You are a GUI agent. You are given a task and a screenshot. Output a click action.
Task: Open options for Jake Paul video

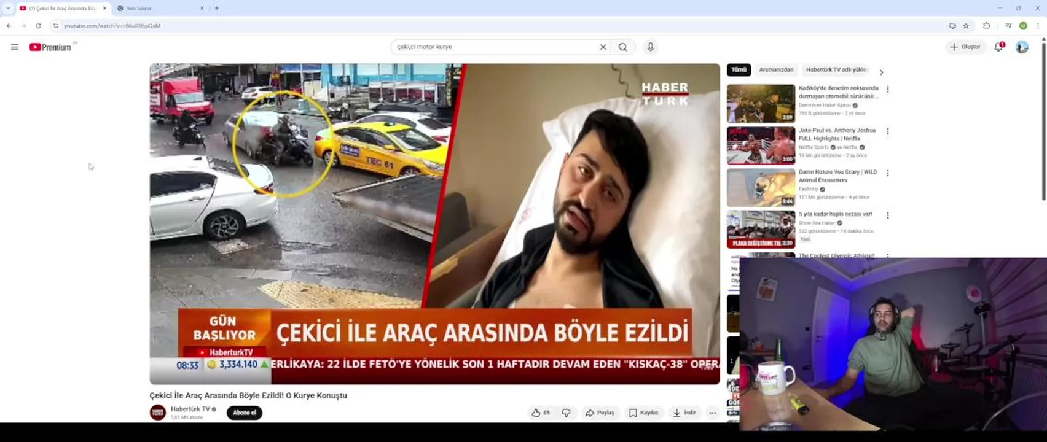888,131
